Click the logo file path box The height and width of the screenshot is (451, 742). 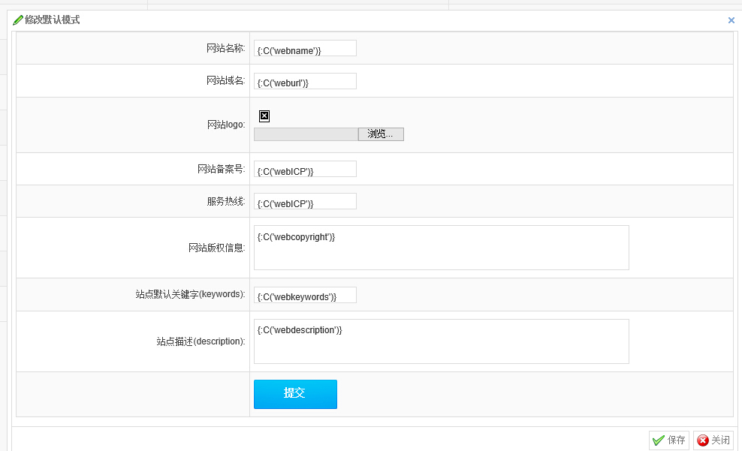[306, 134]
